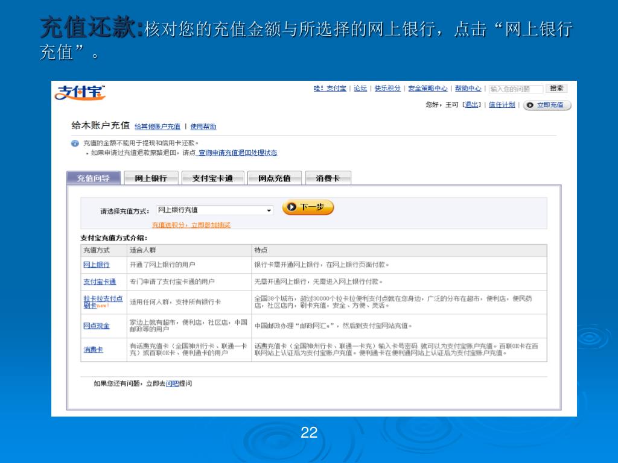Open the 信任计划 link

(502, 105)
